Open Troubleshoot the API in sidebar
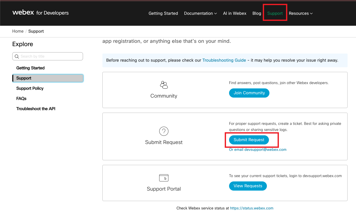The height and width of the screenshot is (212, 356). (x=36, y=109)
